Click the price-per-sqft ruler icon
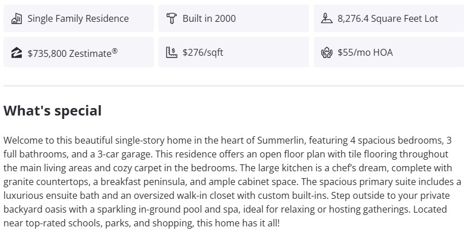Screen dimensions: 467x231 (x=171, y=53)
